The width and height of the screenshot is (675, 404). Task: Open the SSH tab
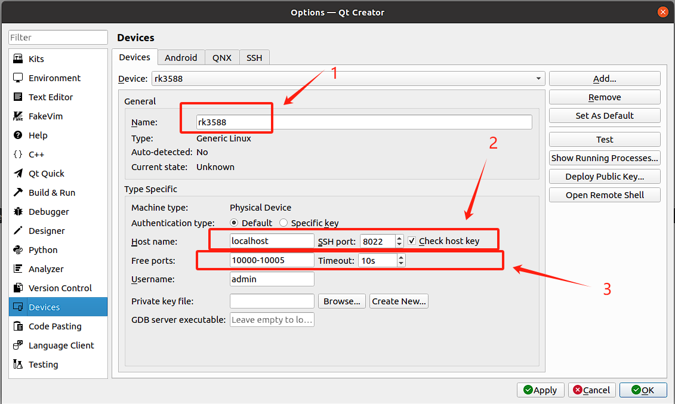(x=254, y=57)
